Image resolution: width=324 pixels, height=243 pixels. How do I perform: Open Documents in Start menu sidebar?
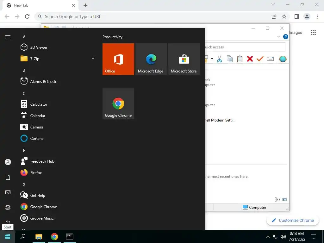click(8, 177)
